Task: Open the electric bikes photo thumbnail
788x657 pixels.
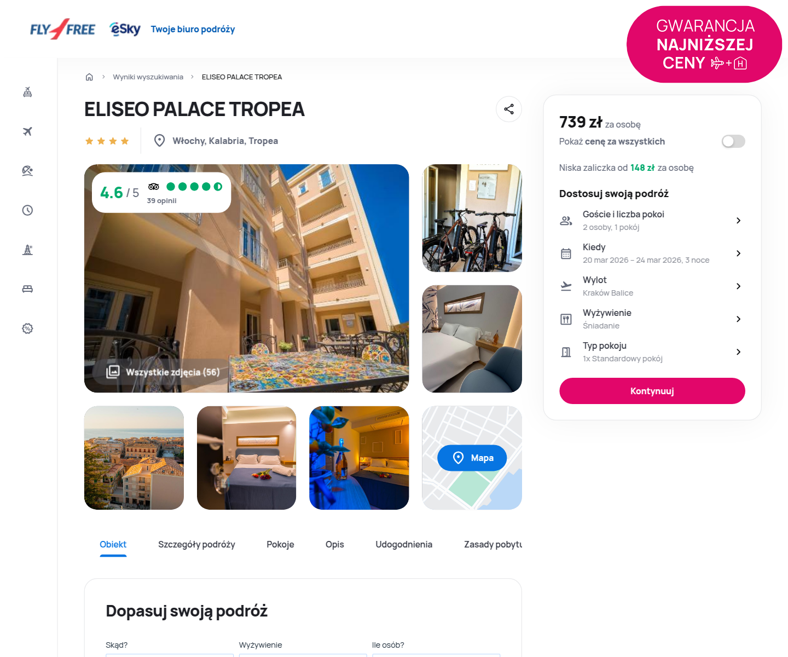Action: [x=472, y=218]
